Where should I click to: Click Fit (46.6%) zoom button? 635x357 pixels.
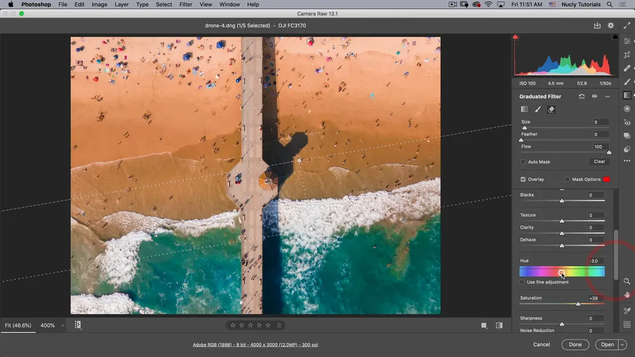click(x=18, y=326)
